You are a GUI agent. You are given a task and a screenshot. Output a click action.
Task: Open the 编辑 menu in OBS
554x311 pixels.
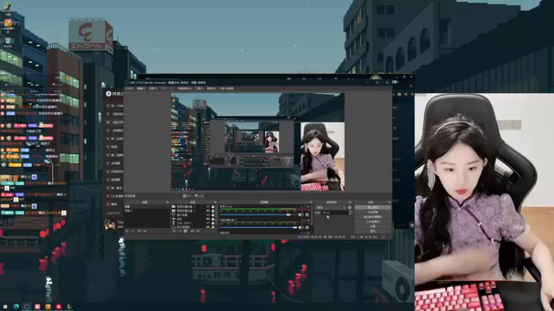coord(141,88)
